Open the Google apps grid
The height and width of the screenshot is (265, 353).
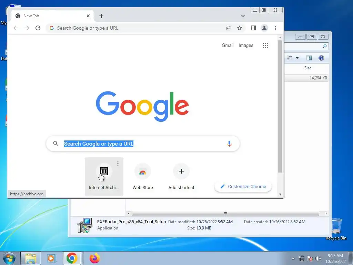tap(265, 46)
